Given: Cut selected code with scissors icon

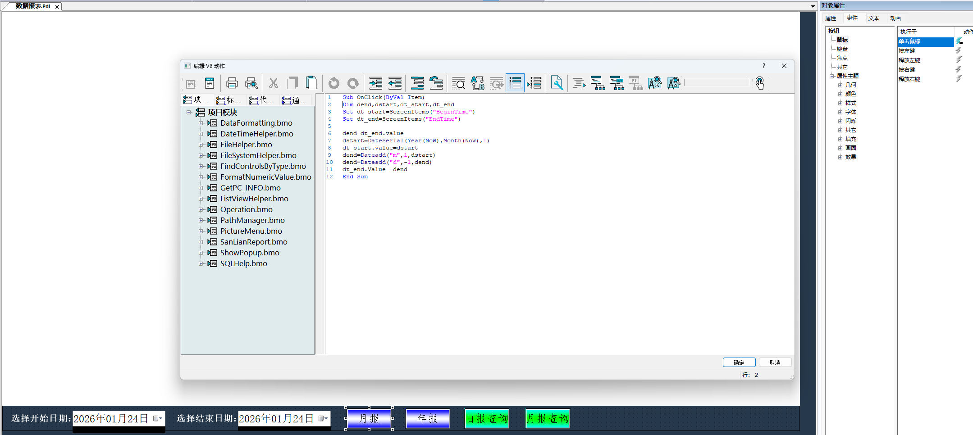Looking at the screenshot, I should click(273, 83).
